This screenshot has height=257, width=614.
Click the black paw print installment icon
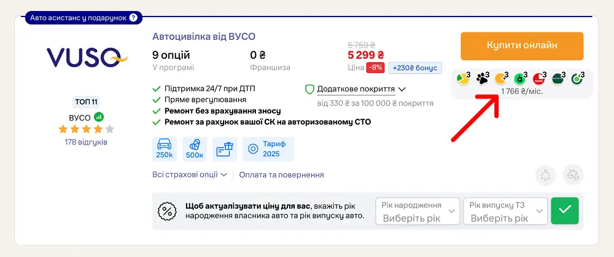[483, 79]
